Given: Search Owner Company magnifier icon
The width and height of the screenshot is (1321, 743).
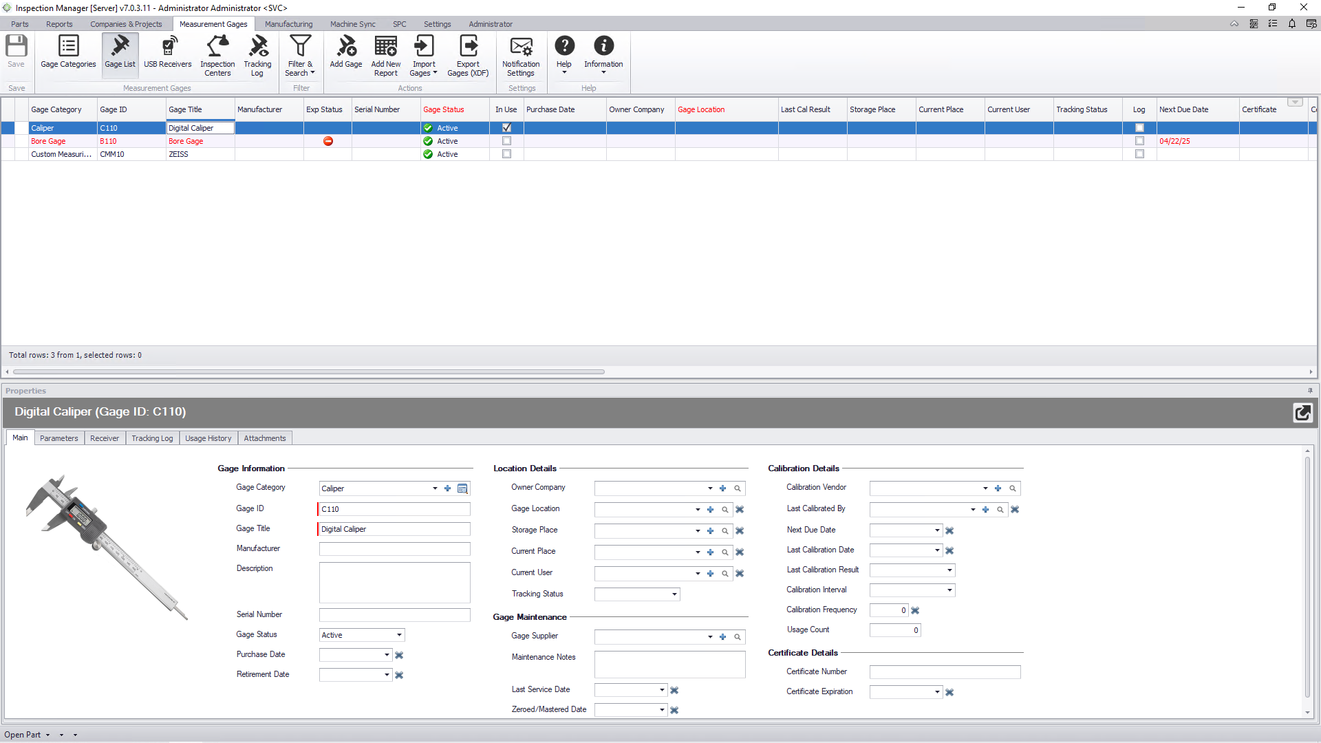Looking at the screenshot, I should pos(737,488).
